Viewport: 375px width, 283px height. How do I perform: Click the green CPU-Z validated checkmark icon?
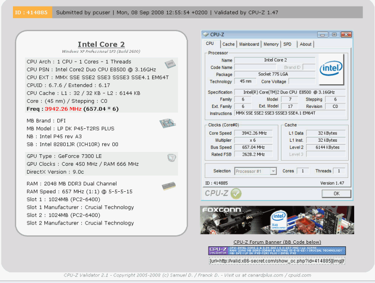pos(236,194)
